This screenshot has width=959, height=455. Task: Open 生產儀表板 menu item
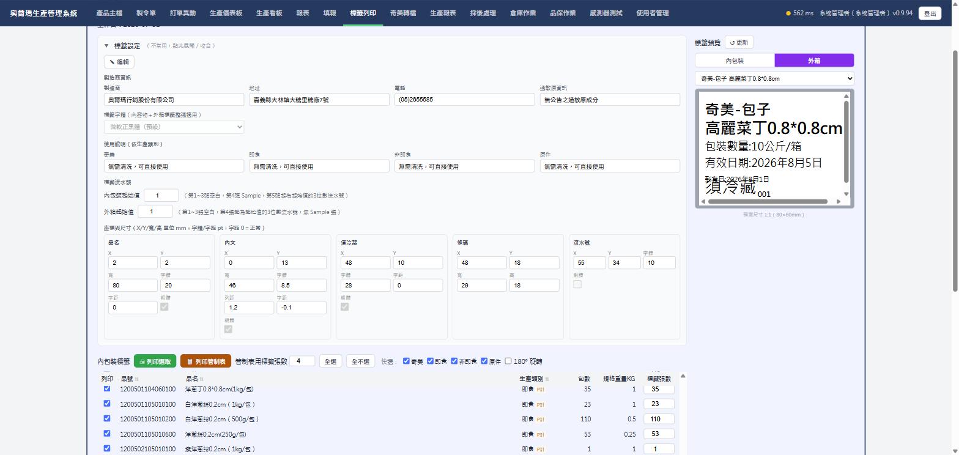coord(226,13)
